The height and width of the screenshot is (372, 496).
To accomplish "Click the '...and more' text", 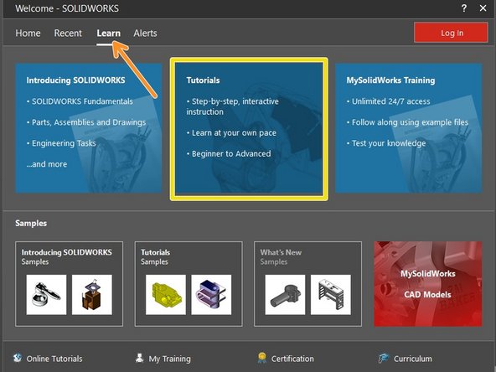I will (47, 164).
